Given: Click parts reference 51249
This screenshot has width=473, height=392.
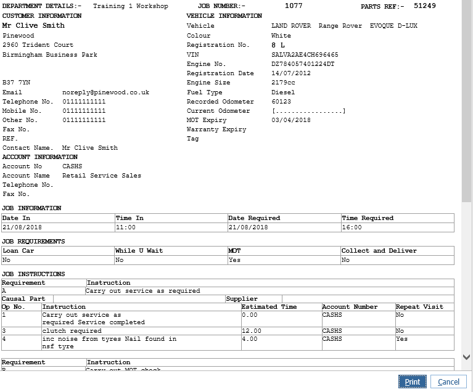Looking at the screenshot, I should point(424,6).
